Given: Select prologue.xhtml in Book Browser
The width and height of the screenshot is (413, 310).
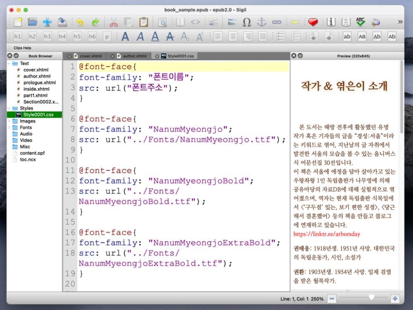Looking at the screenshot, I should 40,83.
